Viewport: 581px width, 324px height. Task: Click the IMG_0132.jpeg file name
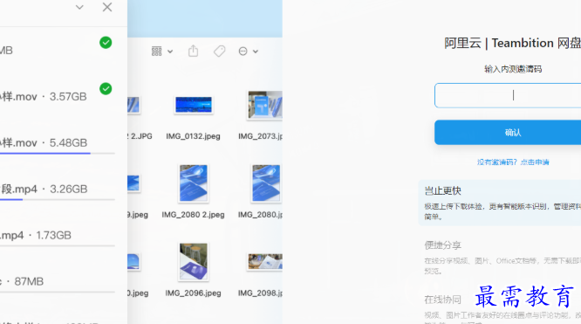[193, 136]
